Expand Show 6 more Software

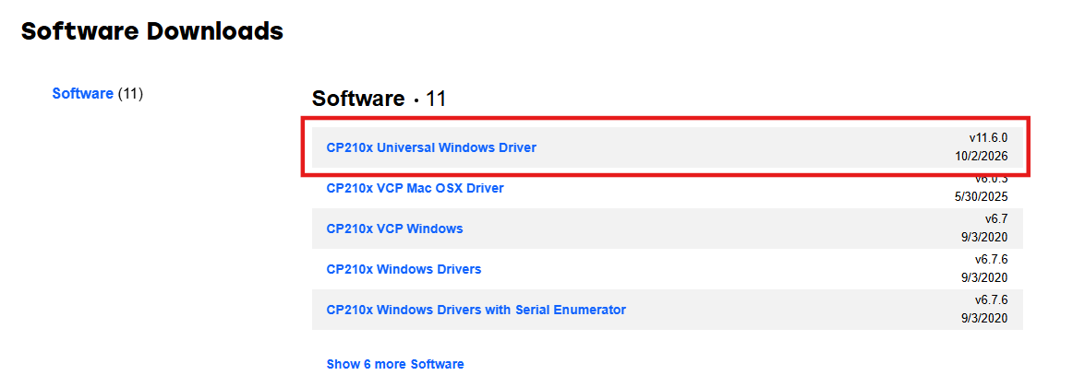(x=395, y=364)
